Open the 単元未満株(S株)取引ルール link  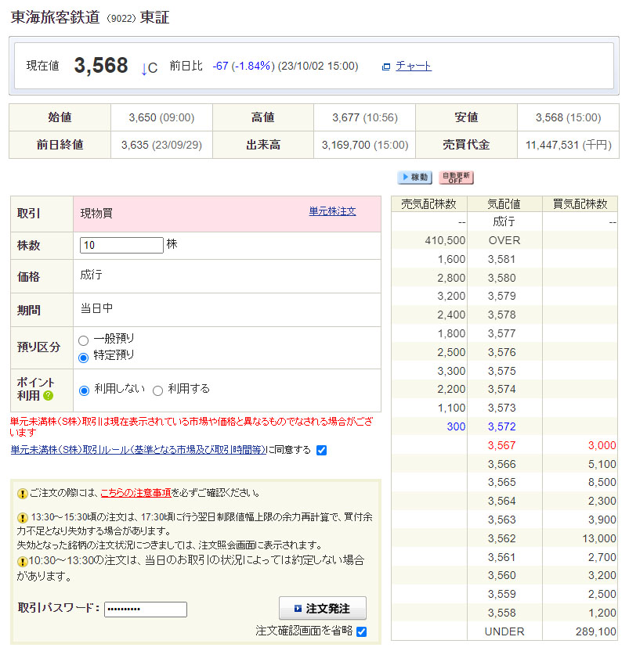pos(138,450)
